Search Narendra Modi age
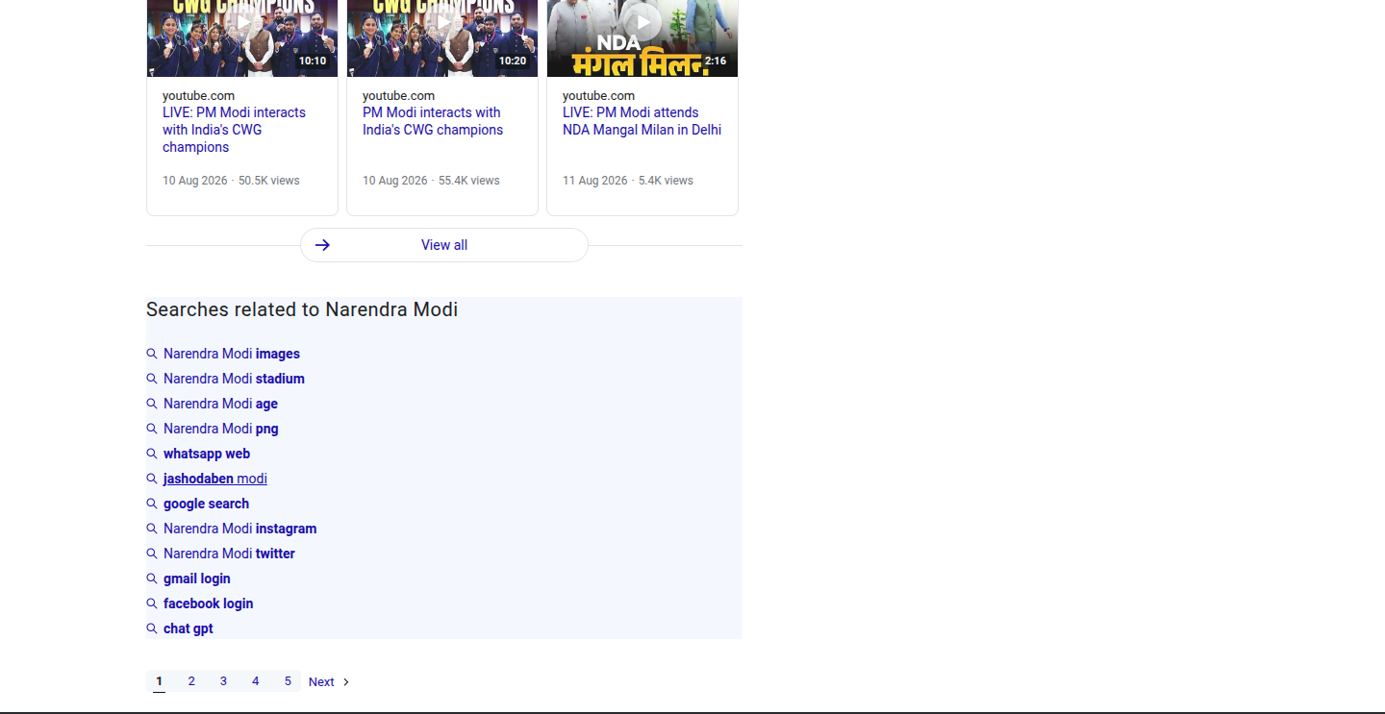The width and height of the screenshot is (1385, 714). (220, 404)
